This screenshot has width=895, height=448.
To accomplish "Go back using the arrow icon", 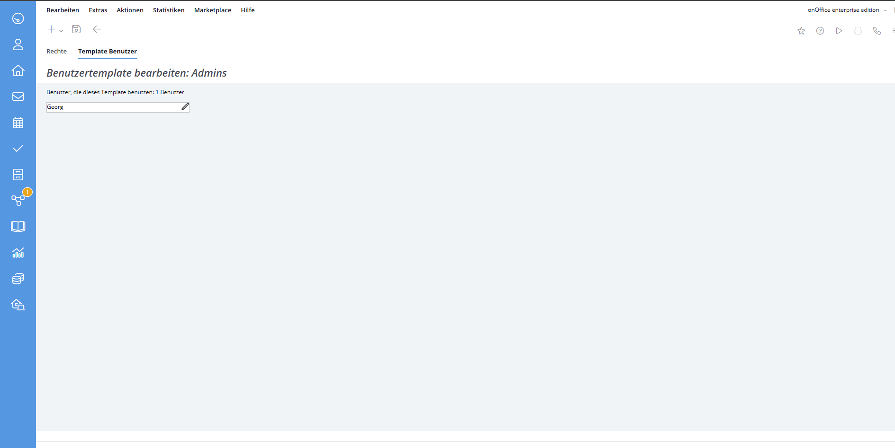I will [97, 29].
